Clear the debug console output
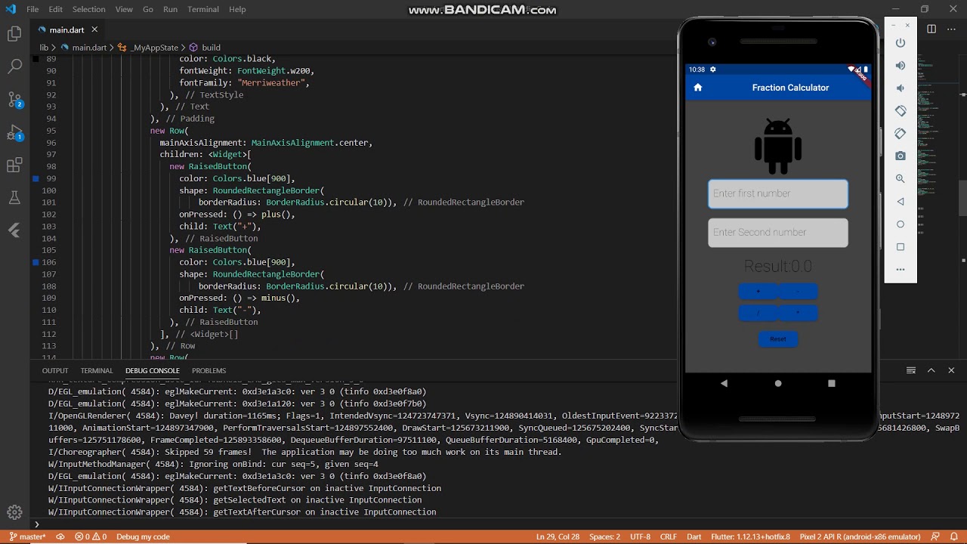The width and height of the screenshot is (967, 544). [x=911, y=370]
